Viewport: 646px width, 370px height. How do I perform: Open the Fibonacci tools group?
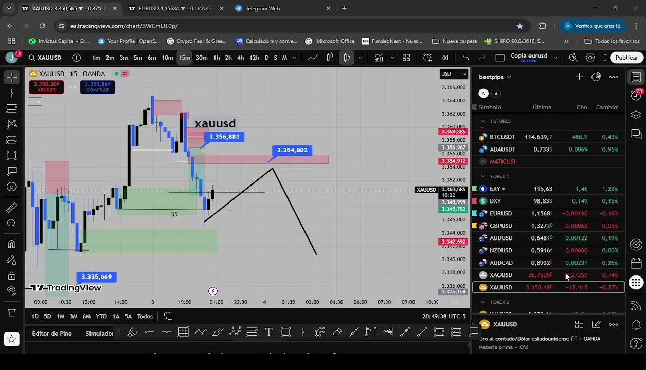(x=12, y=108)
